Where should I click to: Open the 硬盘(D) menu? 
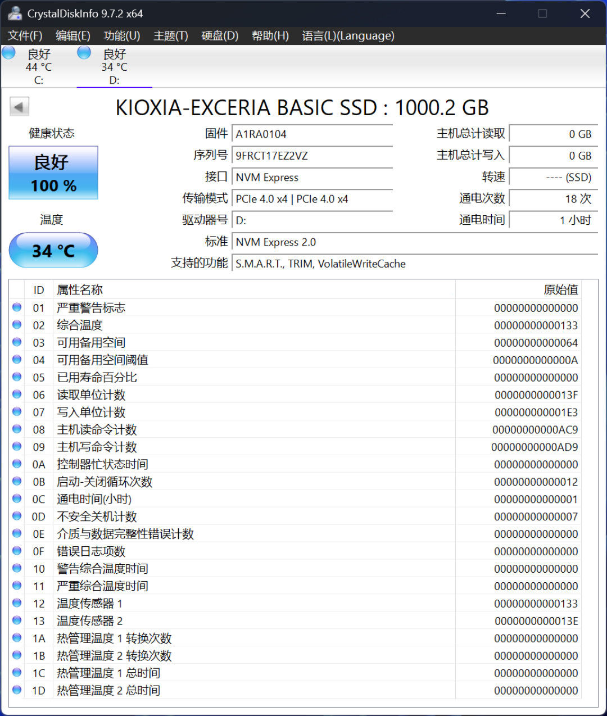(x=220, y=36)
